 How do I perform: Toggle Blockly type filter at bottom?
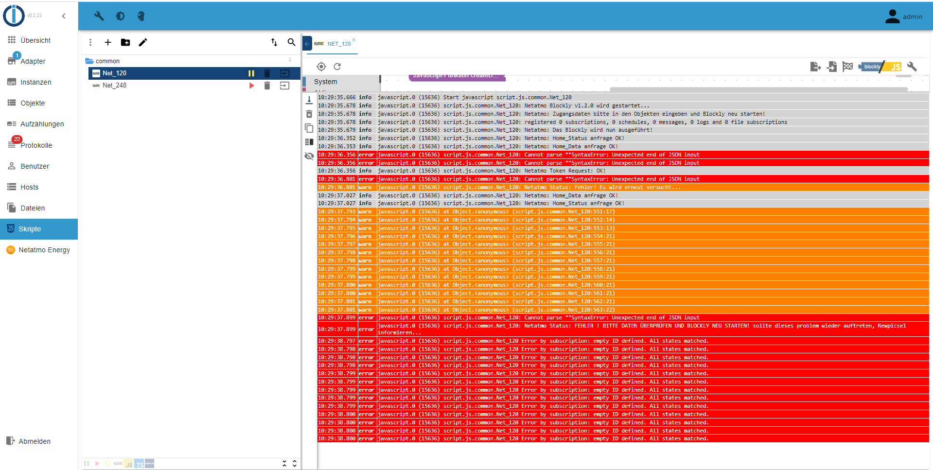[118, 464]
